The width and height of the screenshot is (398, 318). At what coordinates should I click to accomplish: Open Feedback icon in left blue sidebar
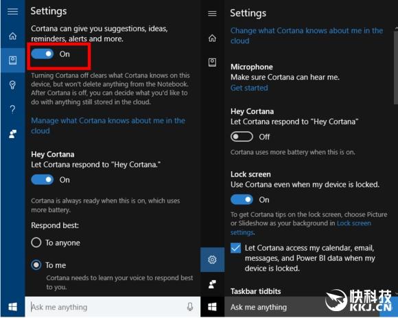tap(12, 134)
